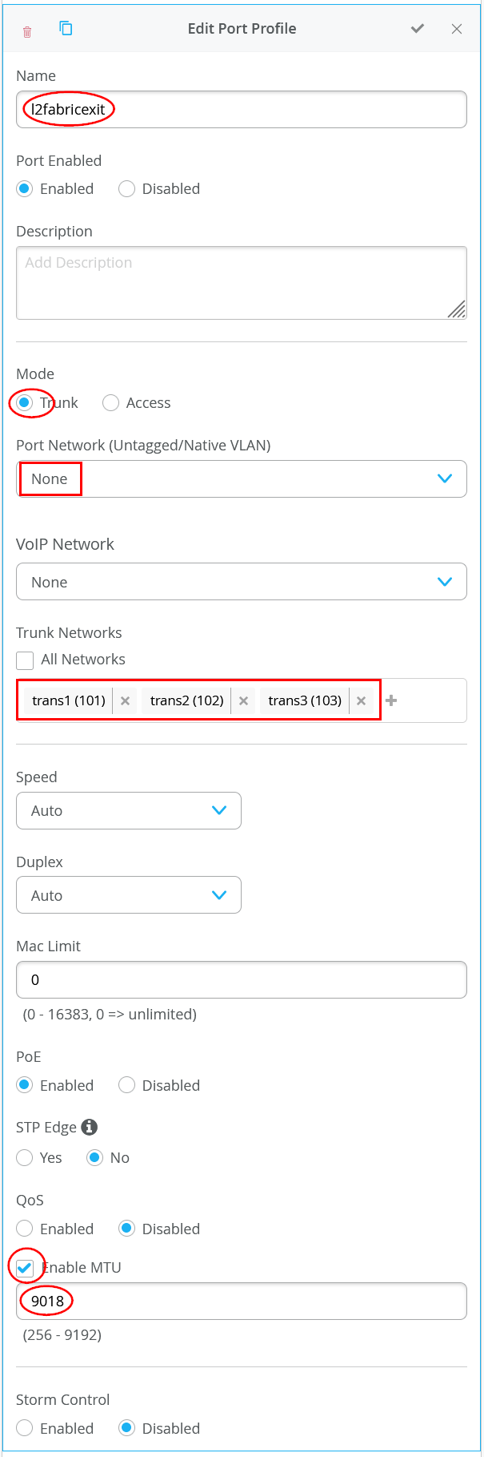This screenshot has height=1457, width=484.
Task: Select Access mode radio button
Action: point(111,402)
